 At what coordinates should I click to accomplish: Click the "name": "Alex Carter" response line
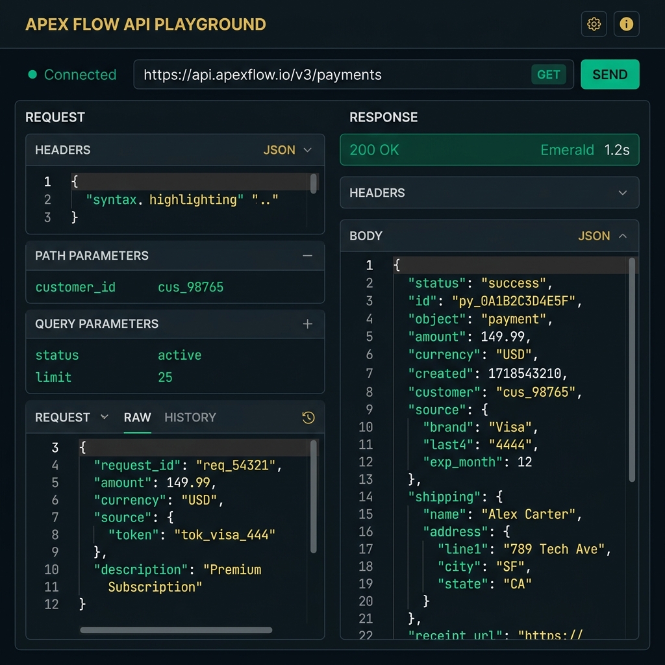(x=502, y=514)
